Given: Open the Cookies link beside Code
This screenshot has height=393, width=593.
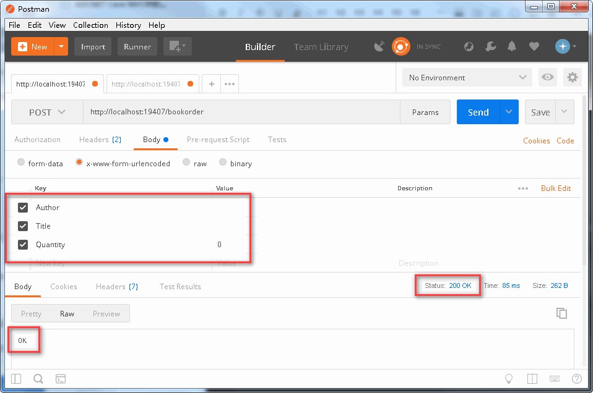Looking at the screenshot, I should 536,140.
